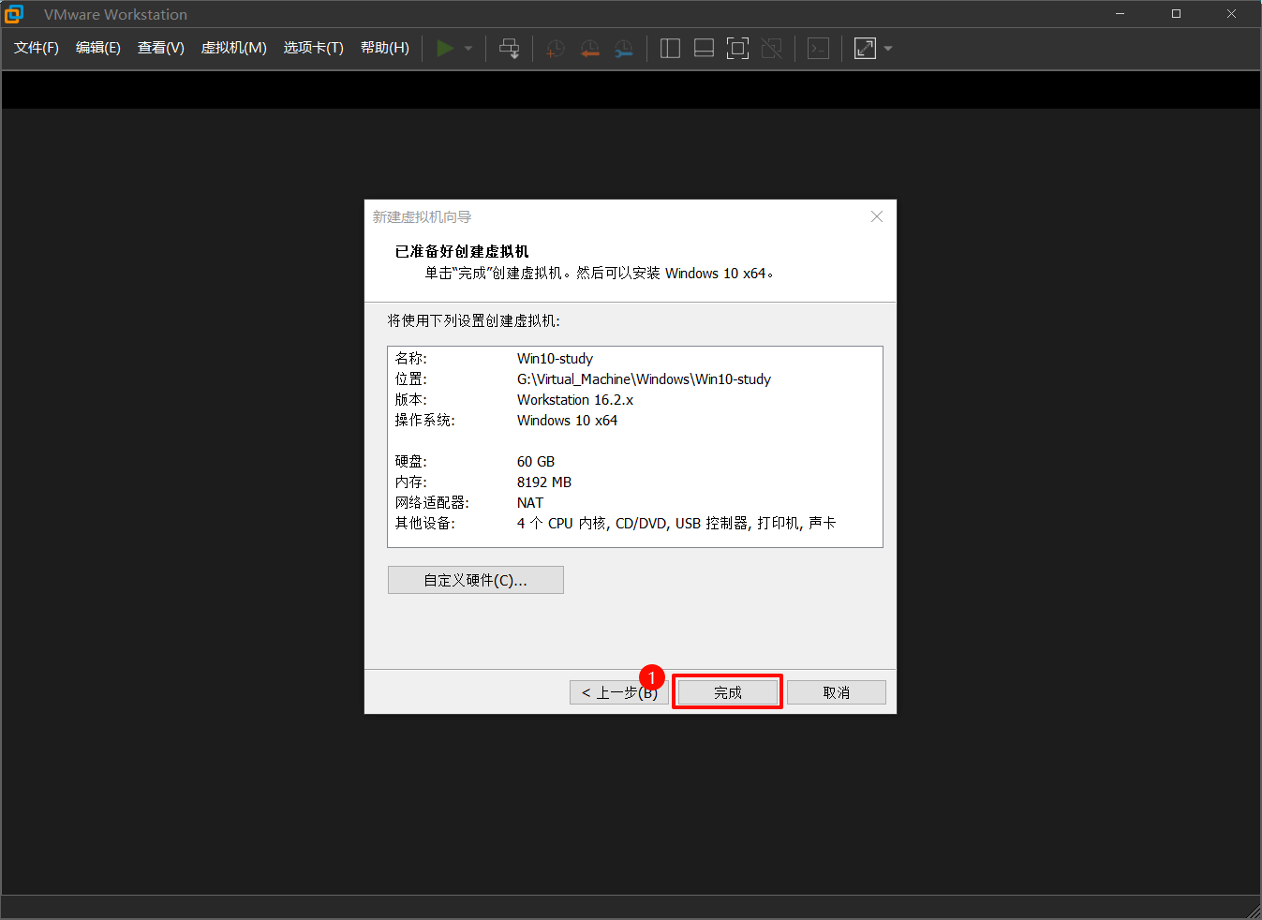Click the Revert Snapshot icon

point(589,48)
